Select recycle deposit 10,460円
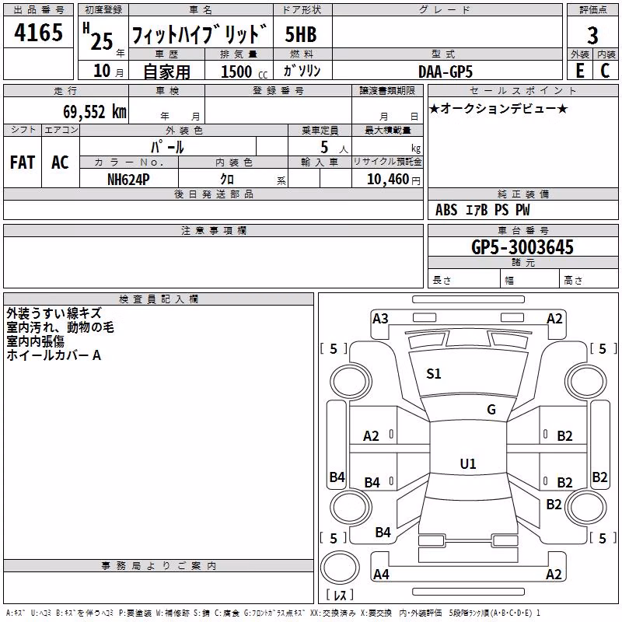The height and width of the screenshot is (622, 622). [393, 180]
